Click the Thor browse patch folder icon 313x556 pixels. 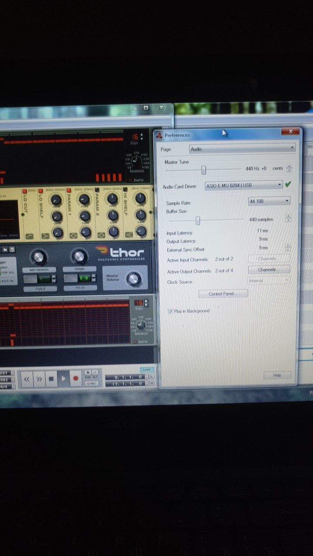5,250
